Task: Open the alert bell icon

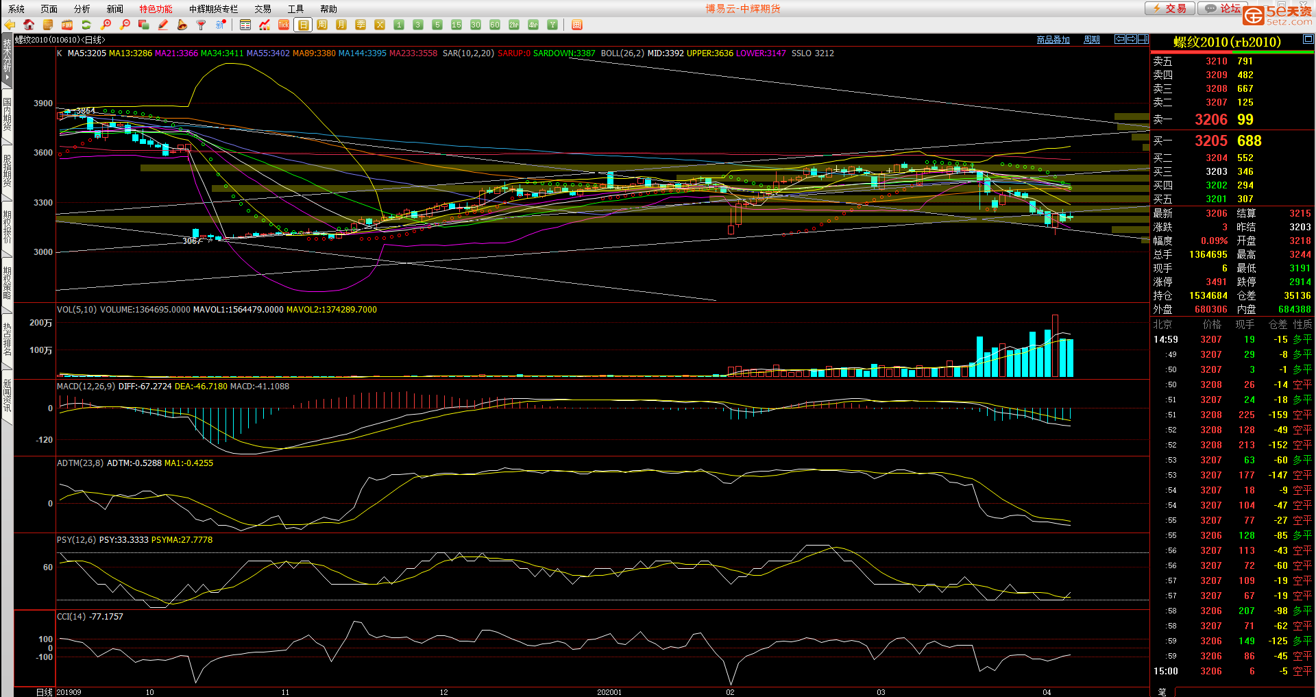Action: click(x=182, y=25)
